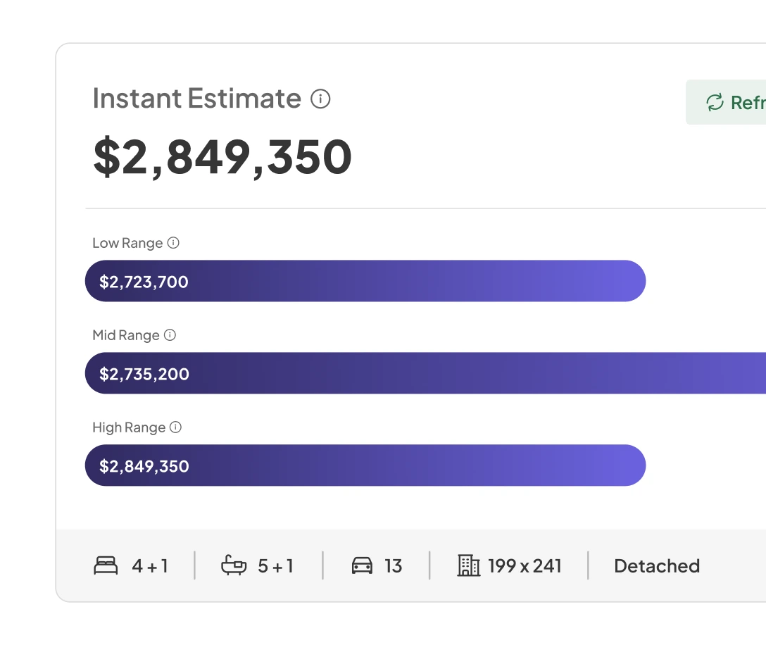Click the bed icon in the footer
Image resolution: width=766 pixels, height=645 pixels.
coord(106,565)
